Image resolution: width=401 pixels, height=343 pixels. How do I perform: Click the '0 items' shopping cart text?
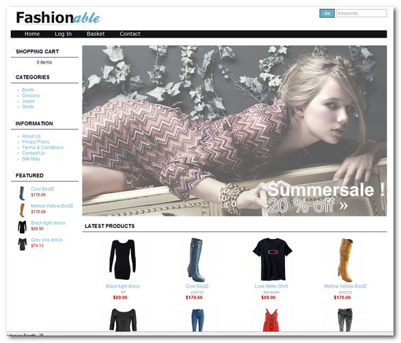pyautogui.click(x=44, y=62)
